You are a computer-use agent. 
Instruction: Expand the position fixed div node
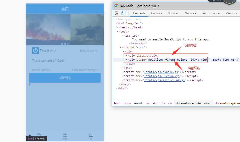126,60
